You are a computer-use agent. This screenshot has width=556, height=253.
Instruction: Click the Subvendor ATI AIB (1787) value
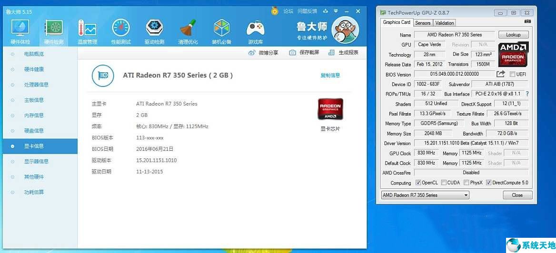500,84
